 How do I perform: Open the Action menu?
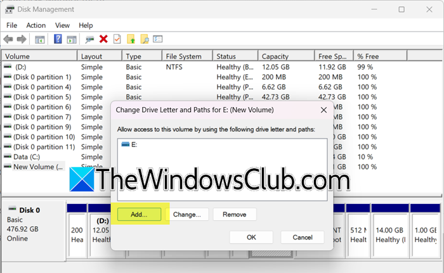click(36, 25)
